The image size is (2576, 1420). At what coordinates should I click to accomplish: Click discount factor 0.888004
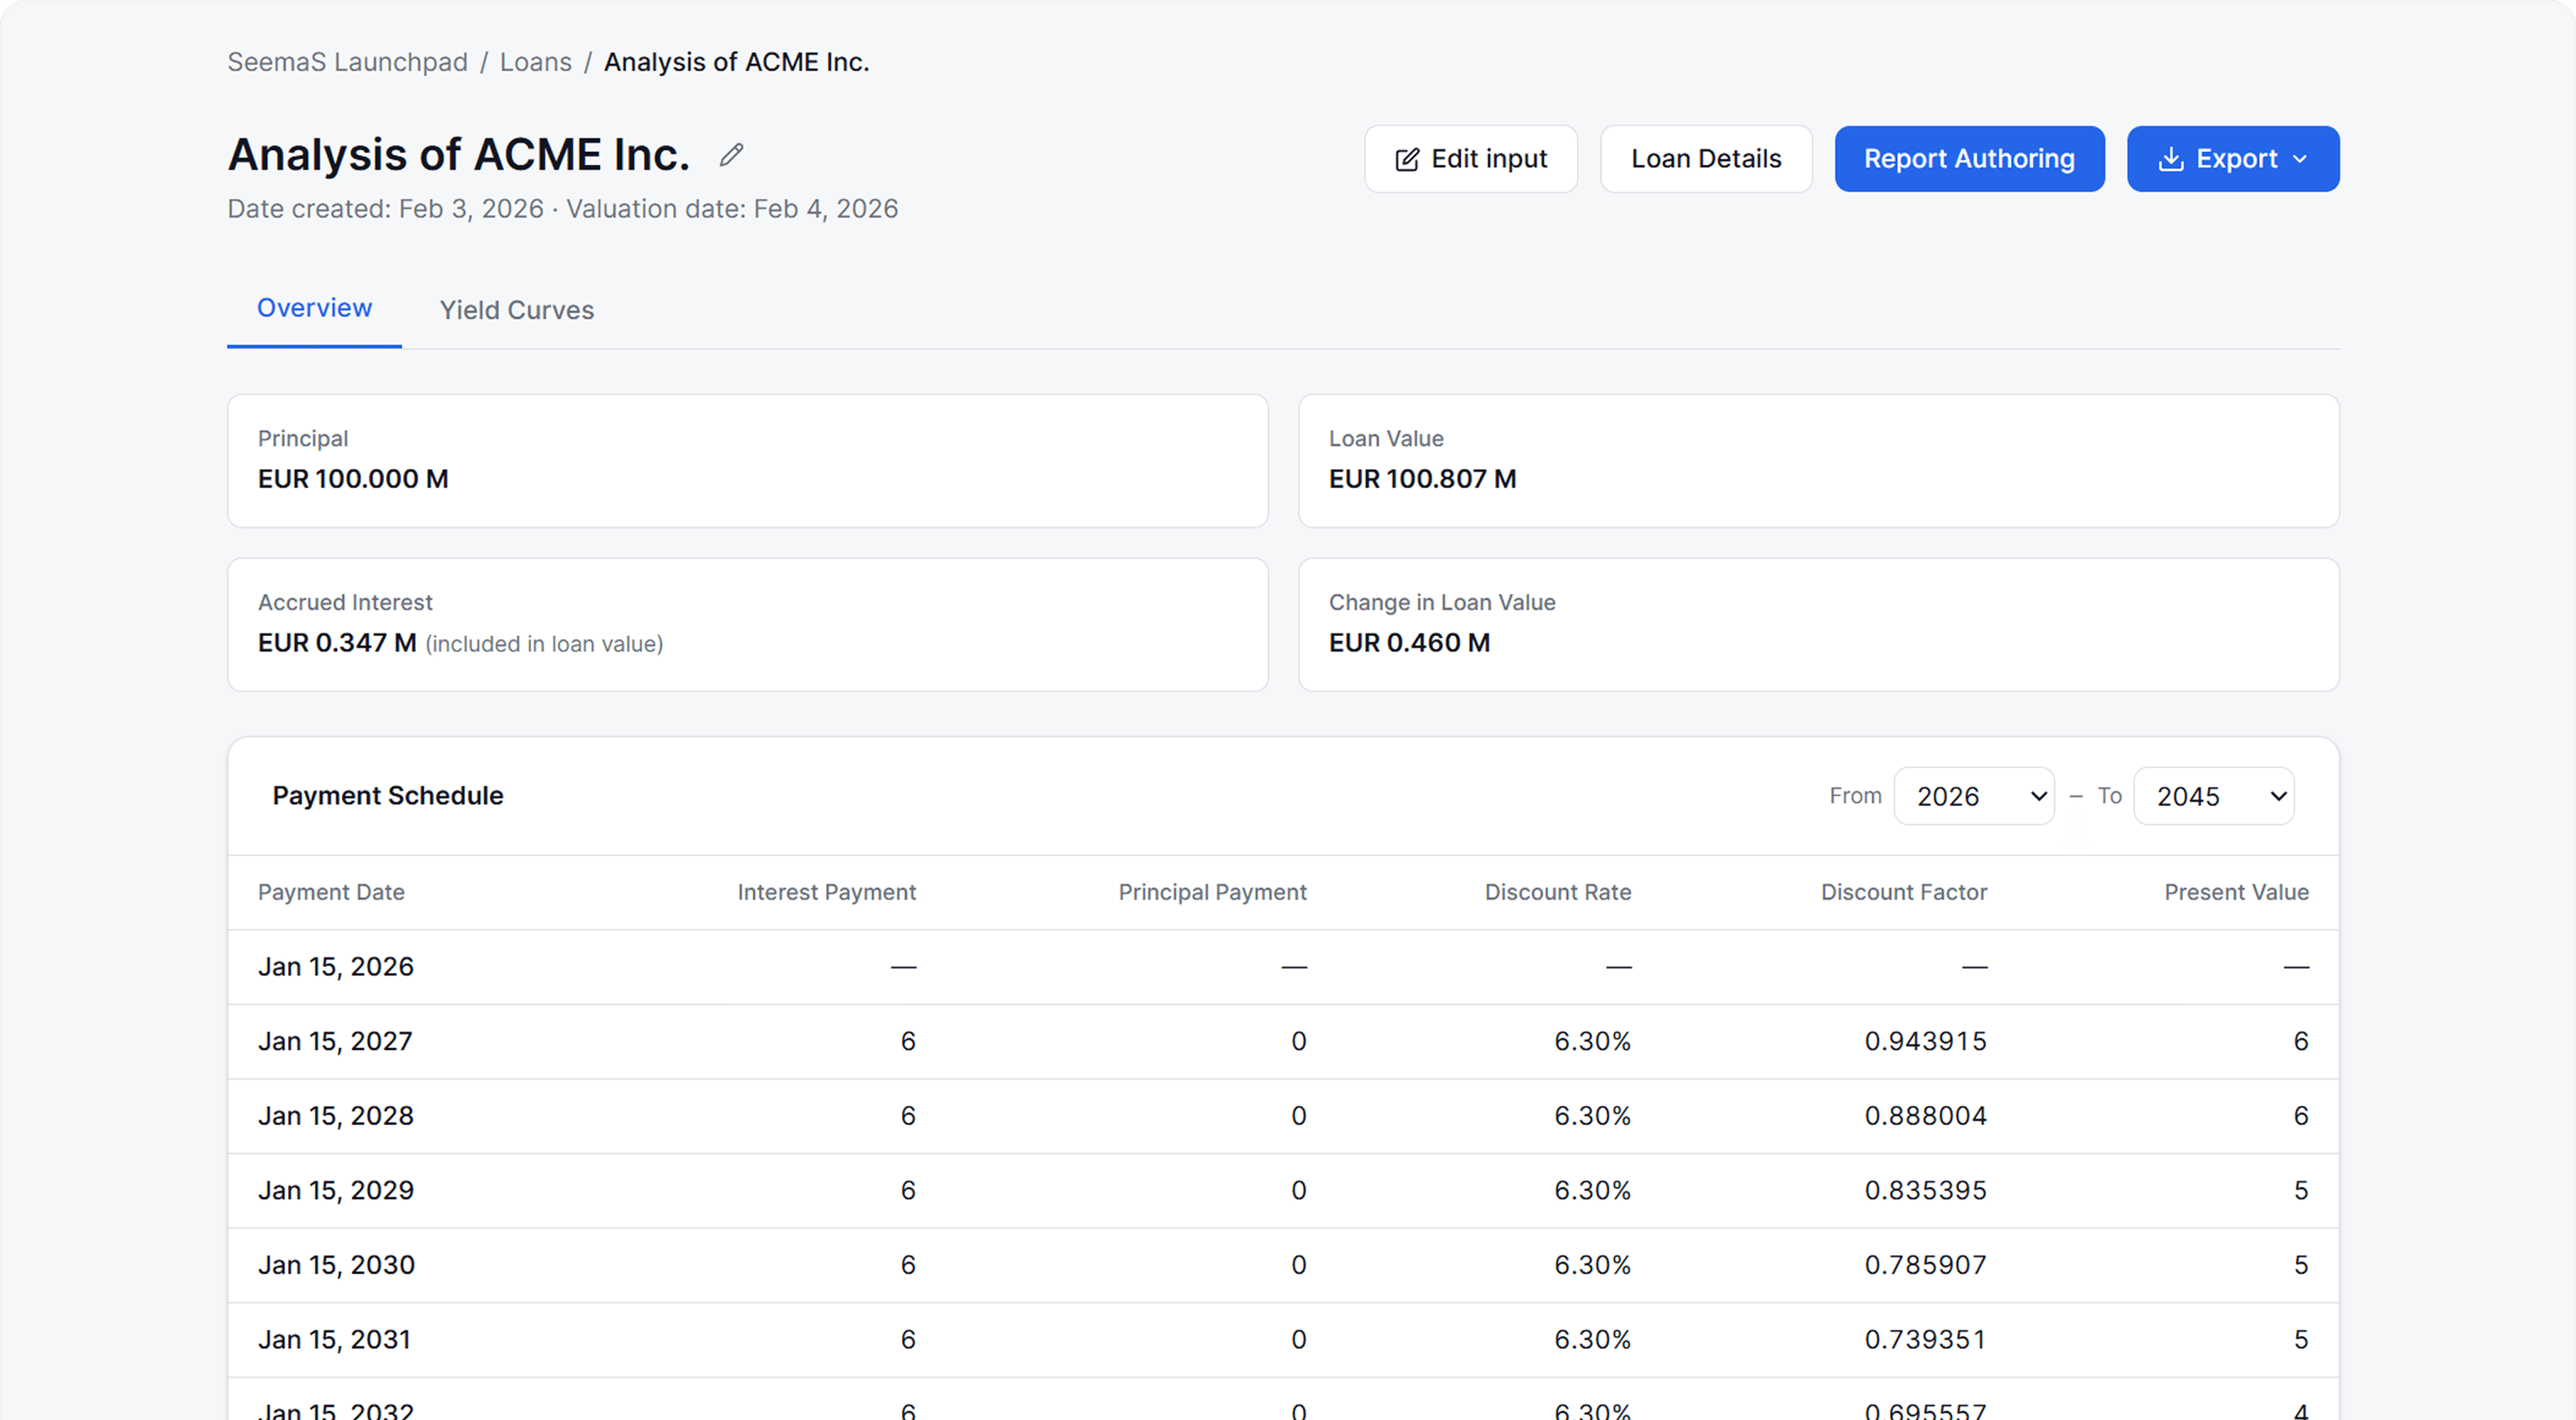1925,1116
